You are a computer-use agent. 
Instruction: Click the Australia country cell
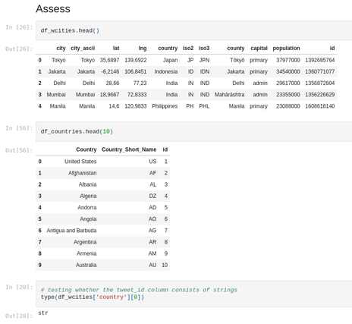point(86,265)
